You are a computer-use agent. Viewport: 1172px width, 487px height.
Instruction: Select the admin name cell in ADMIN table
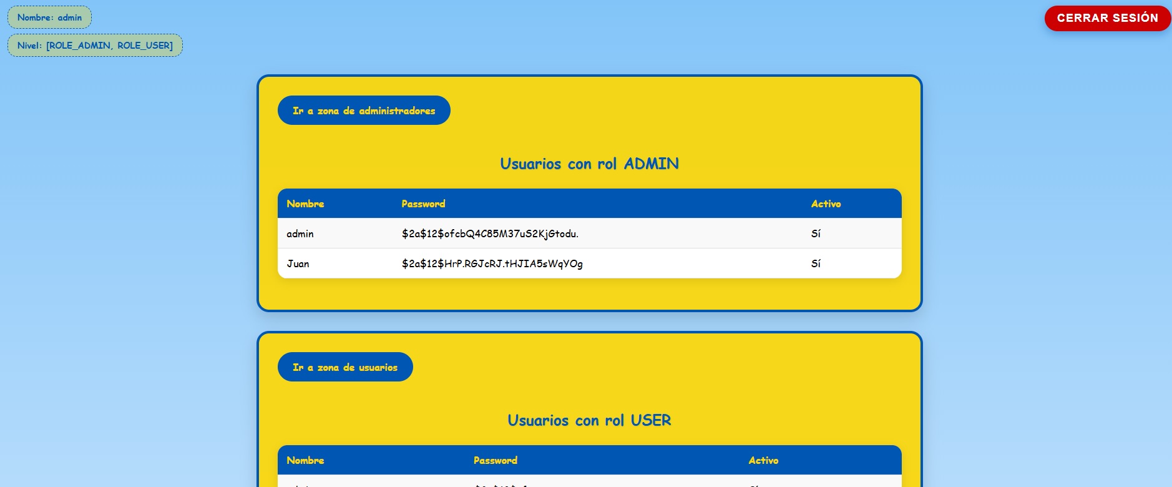click(x=300, y=234)
